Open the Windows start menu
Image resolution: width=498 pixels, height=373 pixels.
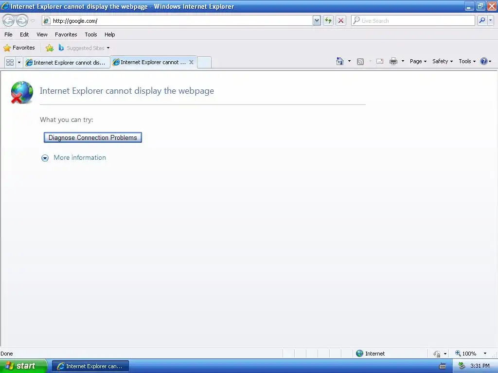[23, 366]
